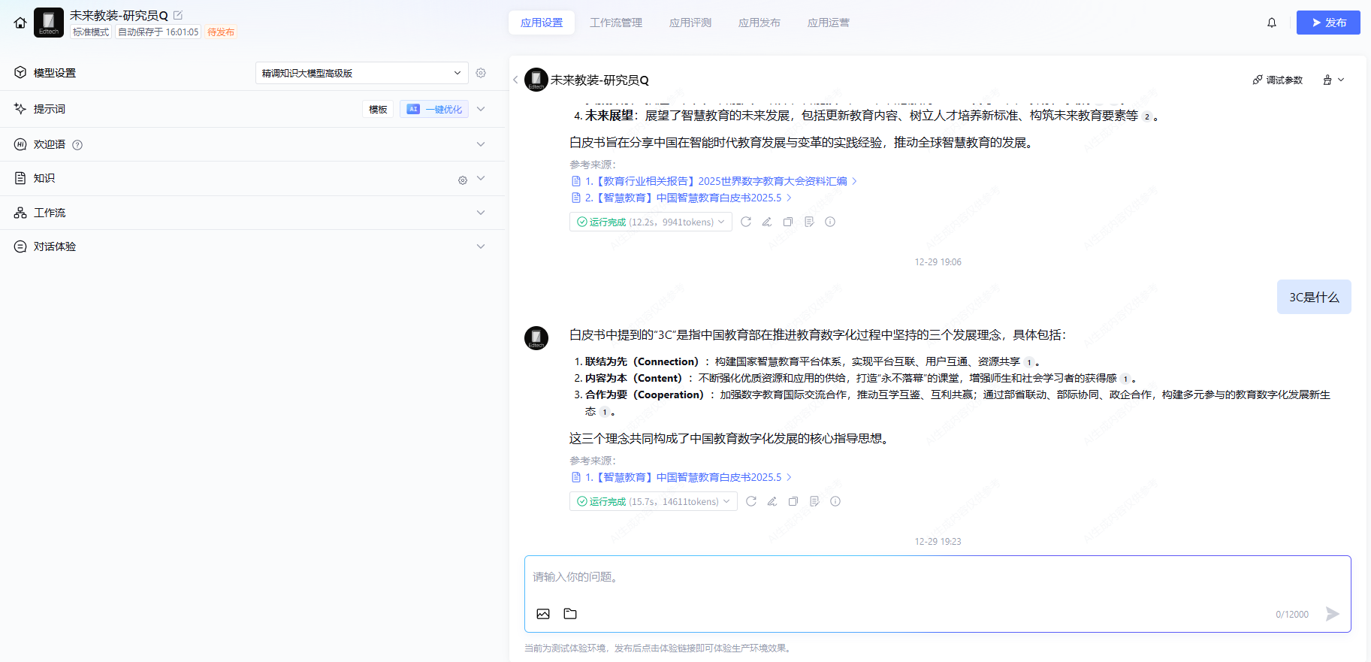
Task: Click the 一键优化 prompt button
Action: pos(434,109)
